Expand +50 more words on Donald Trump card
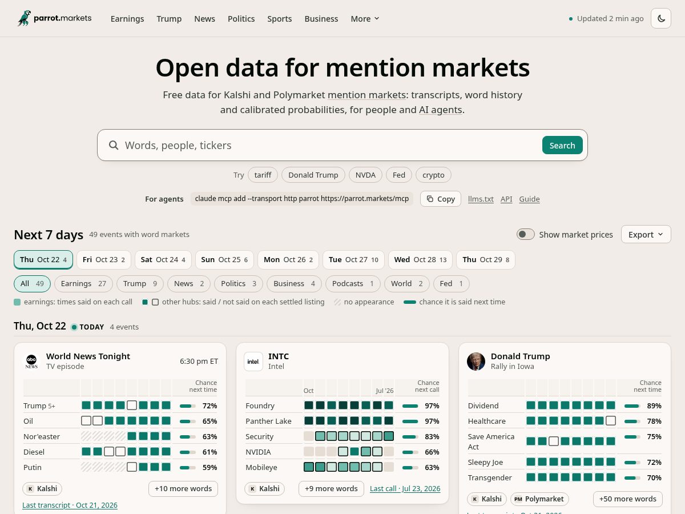685x514 pixels. point(628,499)
